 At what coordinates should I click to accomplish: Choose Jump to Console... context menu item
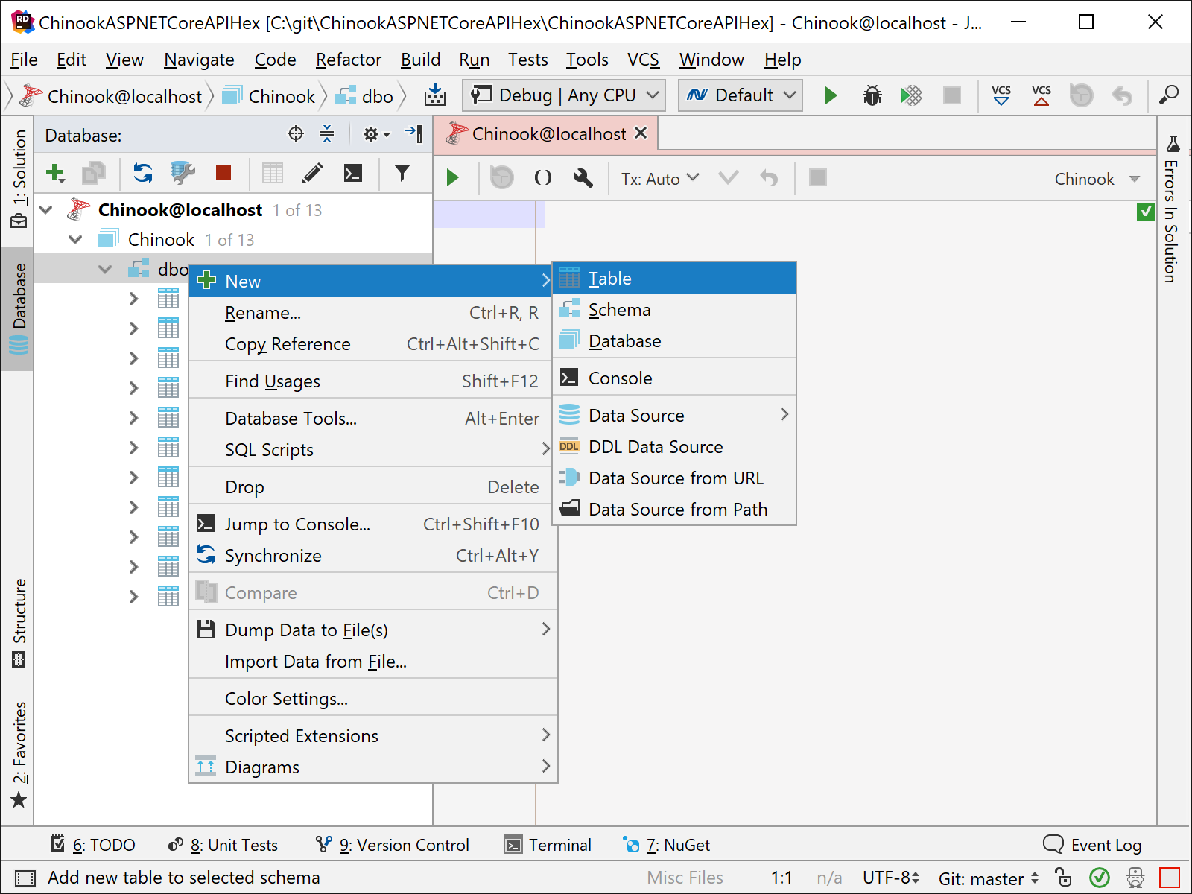point(373,524)
